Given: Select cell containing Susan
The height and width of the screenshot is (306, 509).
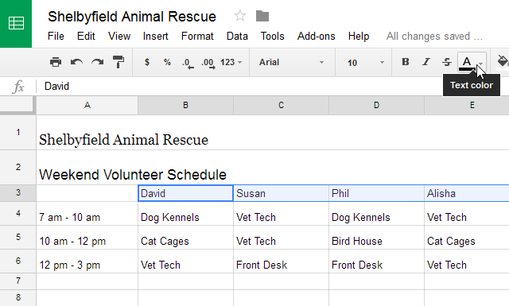Looking at the screenshot, I should (281, 193).
